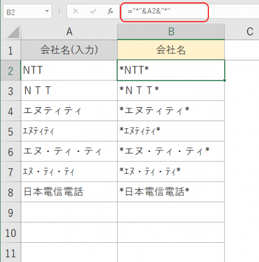Click empty cell B9
This screenshot has width=259, height=262.
[x=171, y=213]
